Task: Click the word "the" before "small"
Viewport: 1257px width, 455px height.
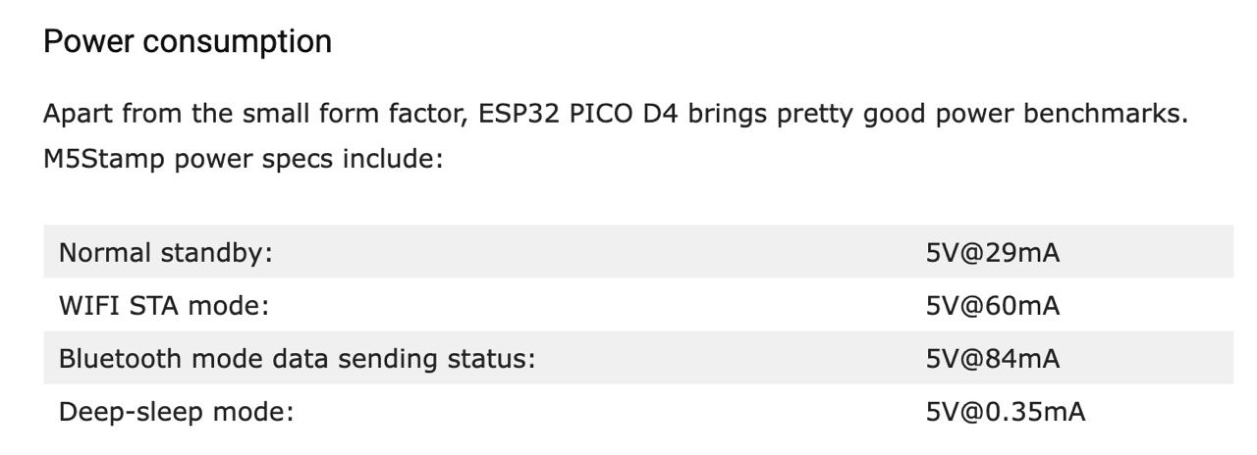Action: pyautogui.click(x=212, y=114)
